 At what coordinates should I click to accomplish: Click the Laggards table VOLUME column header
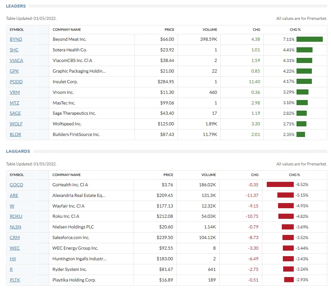coord(209,175)
